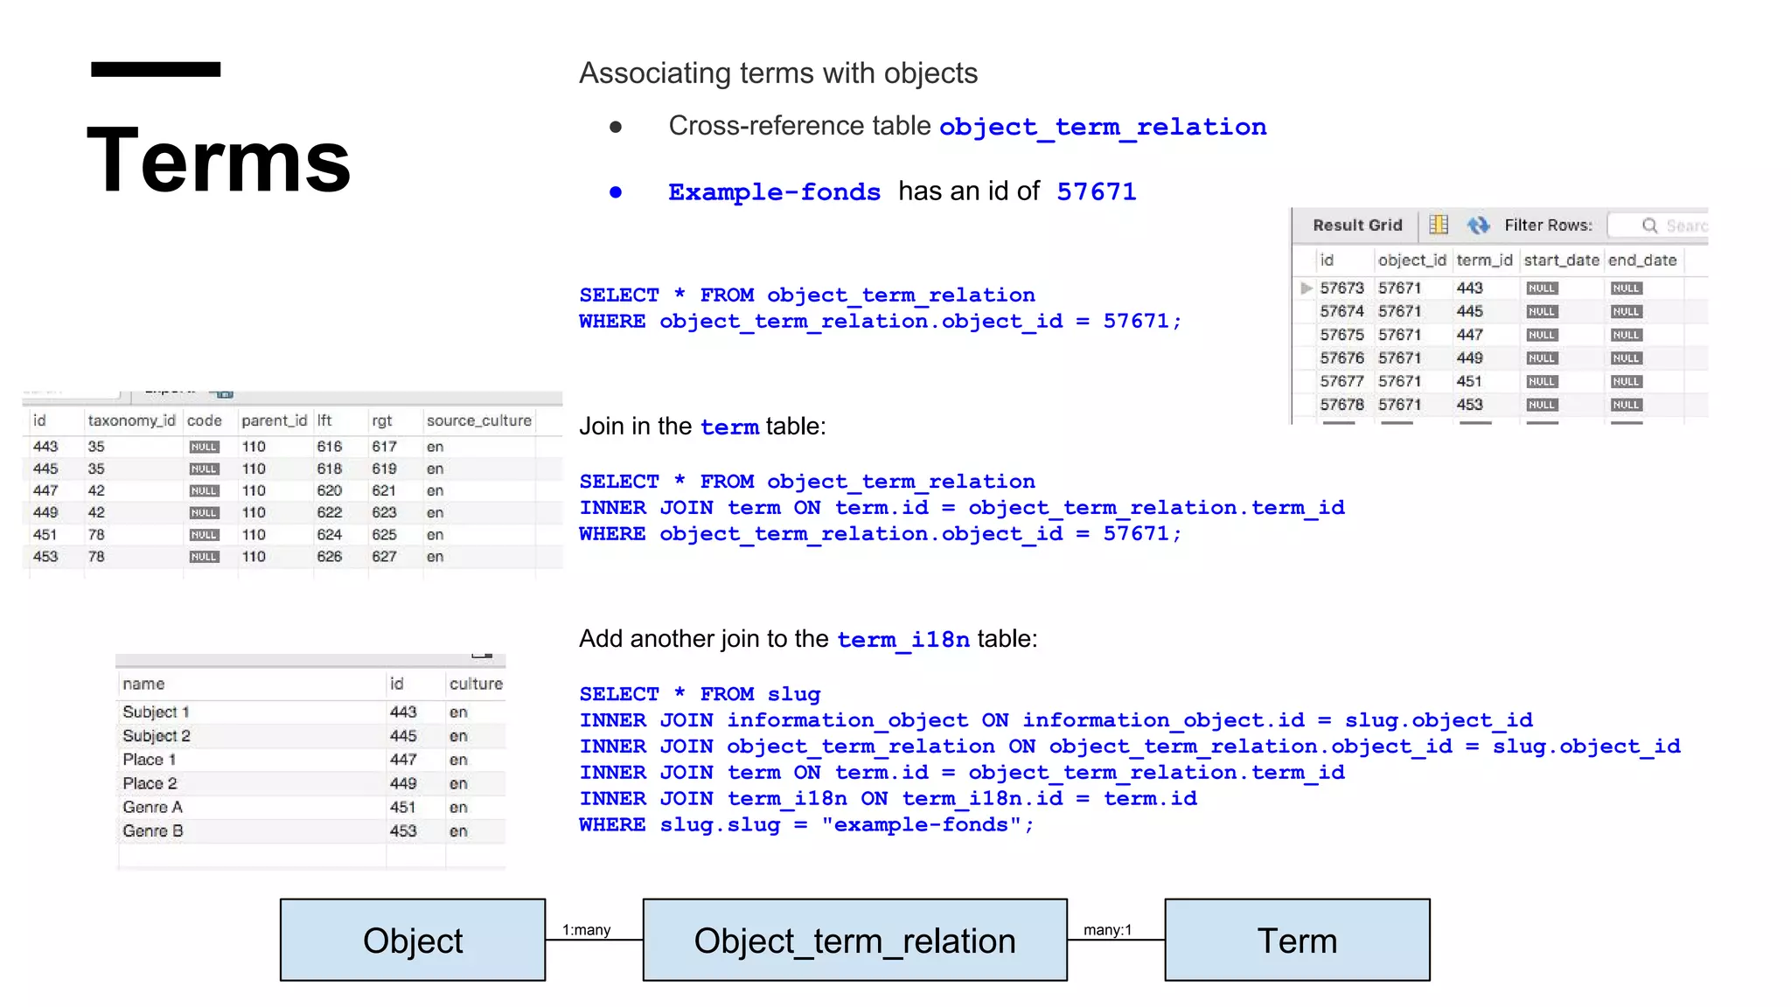Click the name column header

tap(143, 684)
